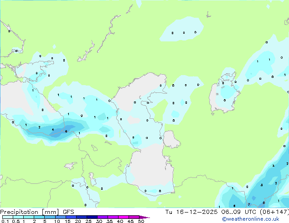Click the "35" legend scale label
This screenshot has width=289, height=223.
pyautogui.click(x=110, y=221)
